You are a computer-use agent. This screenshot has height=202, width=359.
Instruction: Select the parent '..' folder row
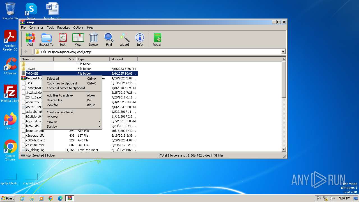(x=79, y=64)
